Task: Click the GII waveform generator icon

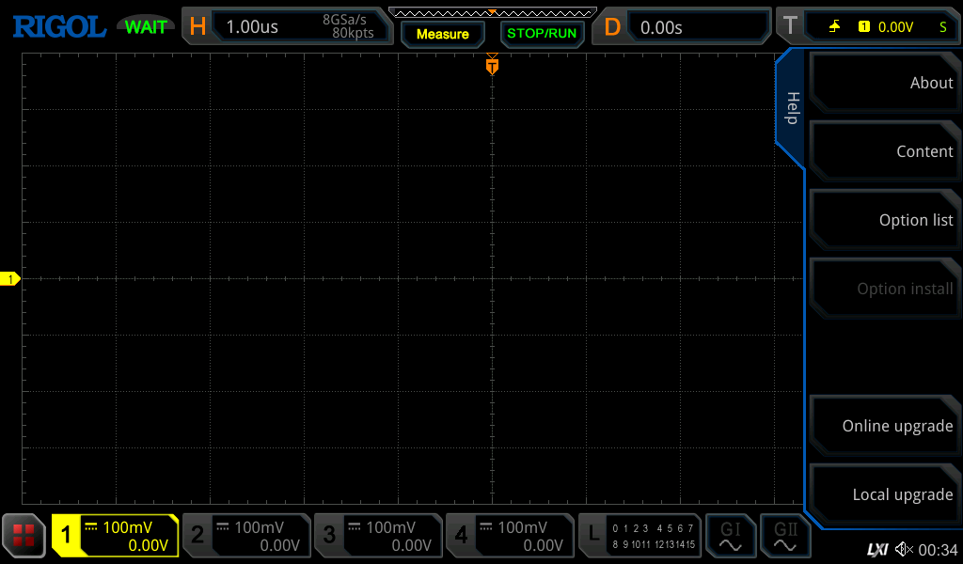Action: pyautogui.click(x=784, y=536)
